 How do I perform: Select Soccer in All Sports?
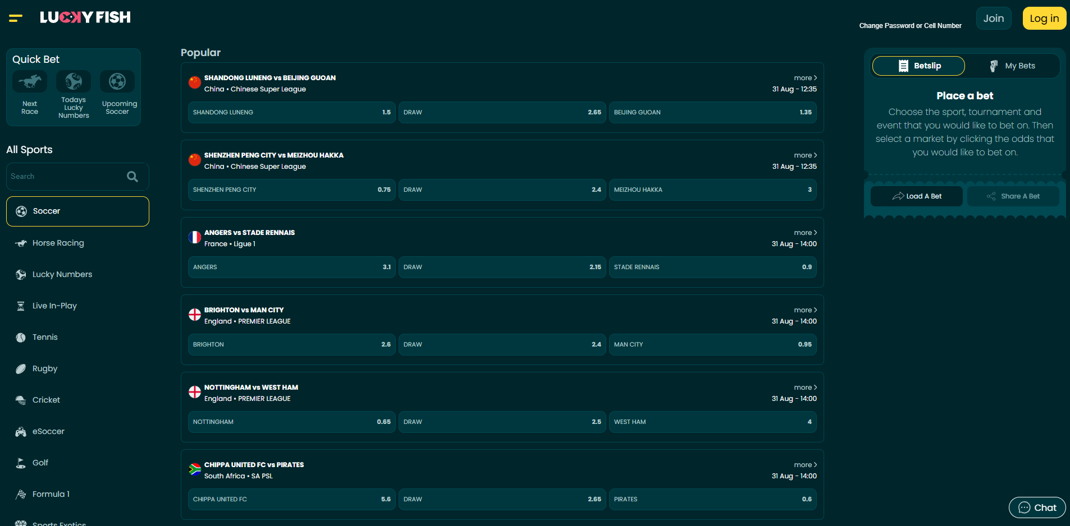[77, 211]
